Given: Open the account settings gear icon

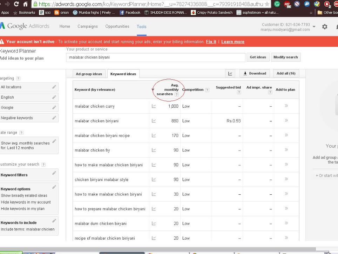Looking at the screenshot, I should [325, 27].
